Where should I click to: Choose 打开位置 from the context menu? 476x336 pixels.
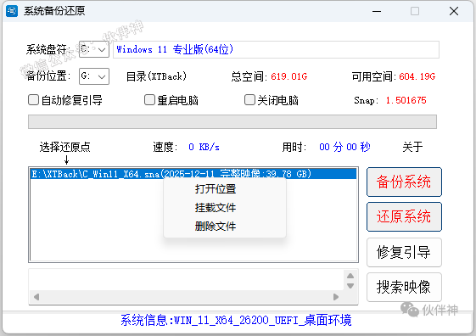point(216,189)
